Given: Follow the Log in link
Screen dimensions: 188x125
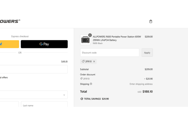Looking at the screenshot, I should [x=64, y=61].
